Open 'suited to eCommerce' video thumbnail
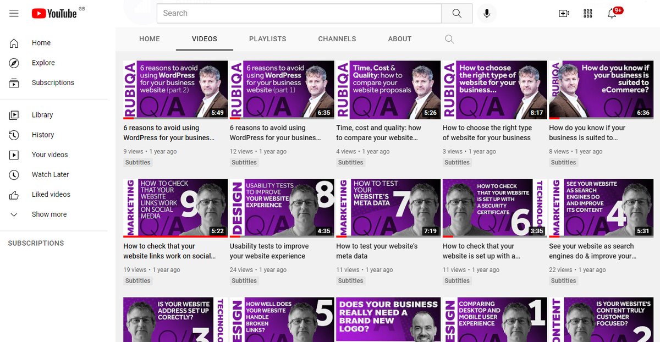The image size is (660, 342). tap(601, 90)
